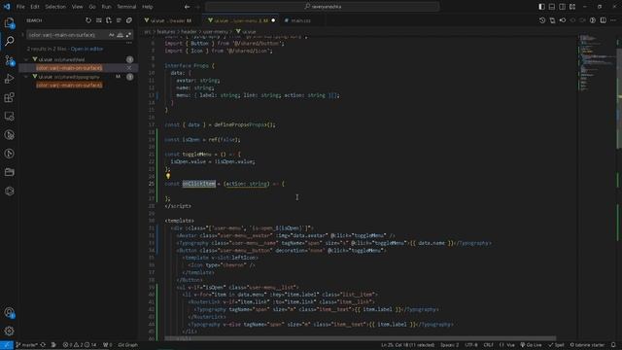Click the search query input field
The width and height of the screenshot is (622, 350).
coord(67,35)
